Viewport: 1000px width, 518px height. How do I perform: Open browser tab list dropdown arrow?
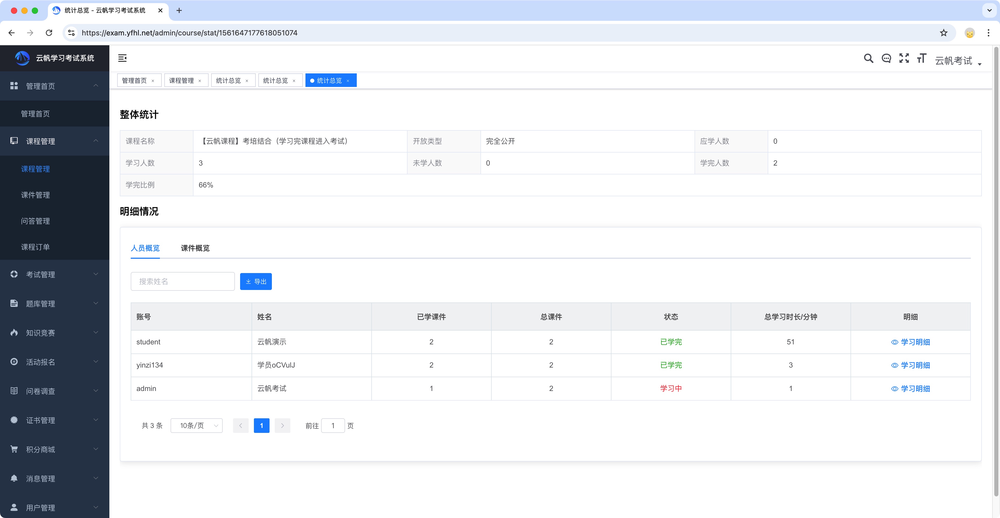[x=989, y=10]
